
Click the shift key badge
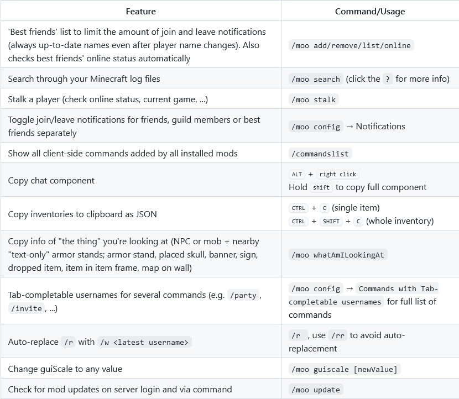pyautogui.click(x=321, y=187)
